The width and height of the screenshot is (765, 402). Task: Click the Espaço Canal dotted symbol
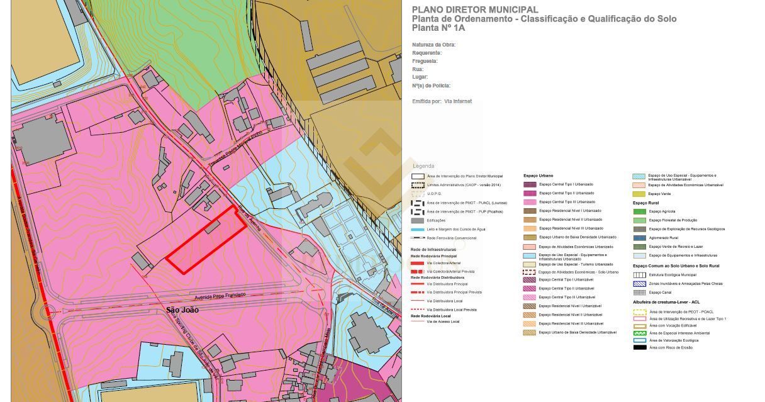[x=639, y=293]
